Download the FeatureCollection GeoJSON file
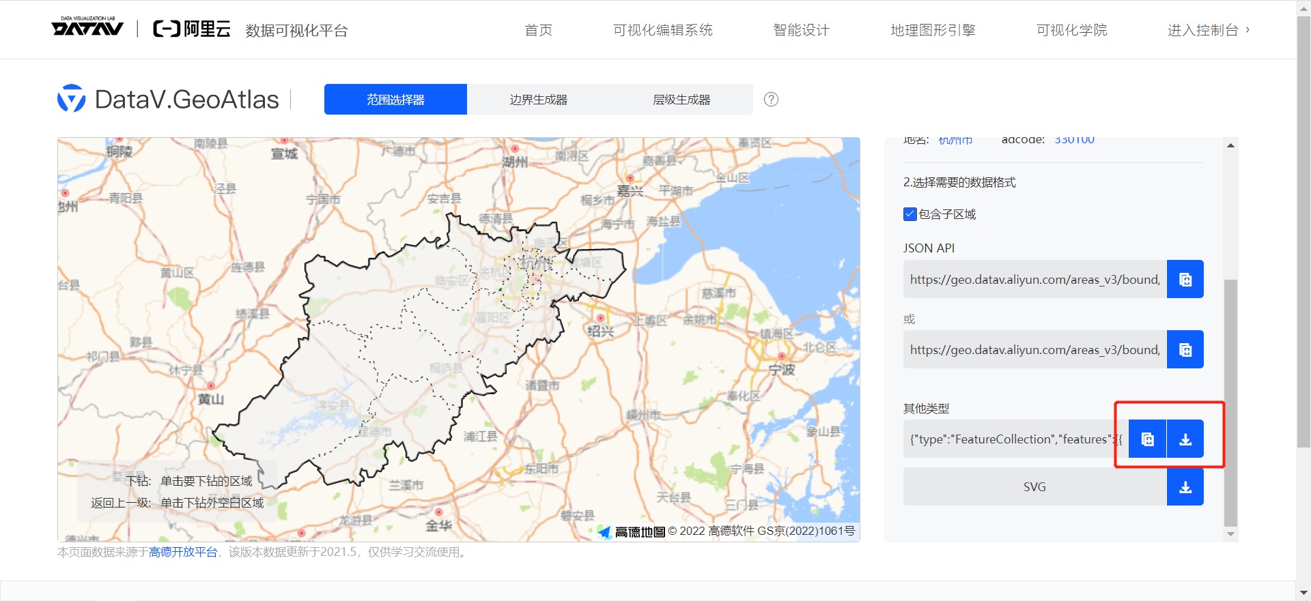The width and height of the screenshot is (1311, 601). (x=1185, y=439)
